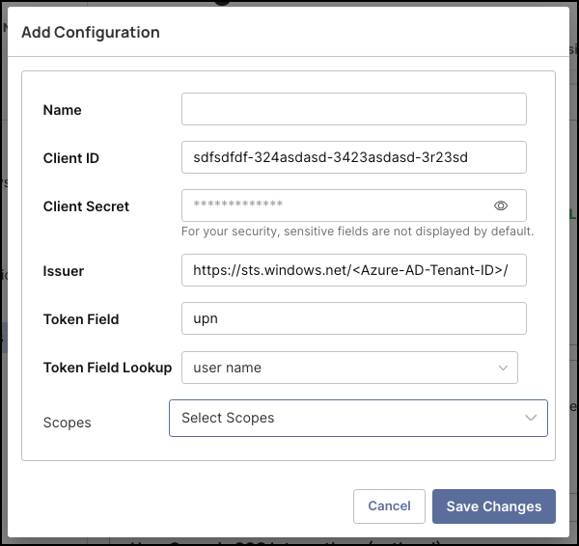Screen dimensions: 579x546
Task: Click chevron arrow beside user name
Action: (x=503, y=368)
